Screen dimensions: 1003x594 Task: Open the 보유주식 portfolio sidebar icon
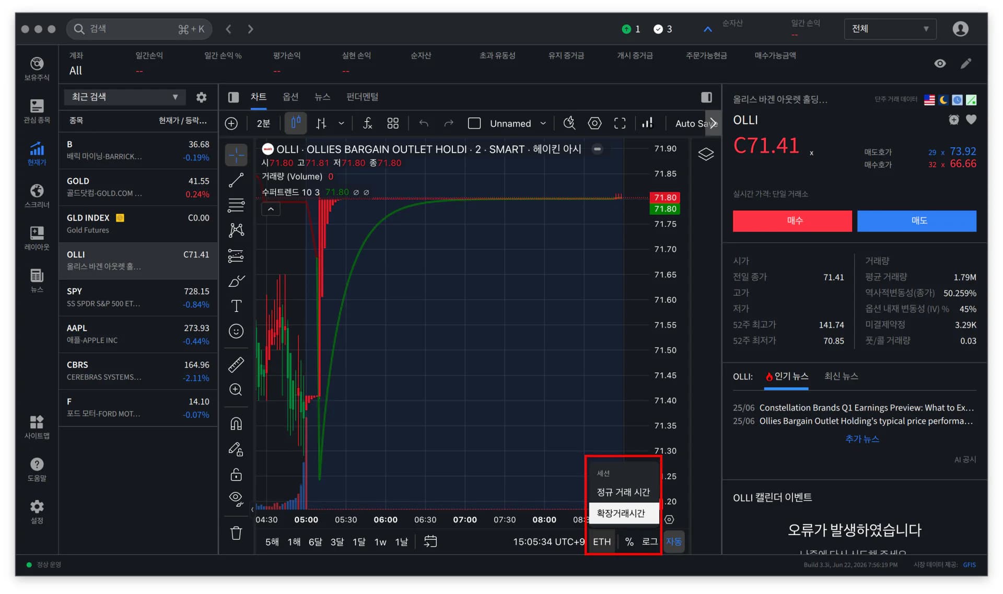click(x=37, y=68)
